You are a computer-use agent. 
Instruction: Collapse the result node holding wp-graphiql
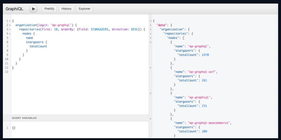click(151, 93)
